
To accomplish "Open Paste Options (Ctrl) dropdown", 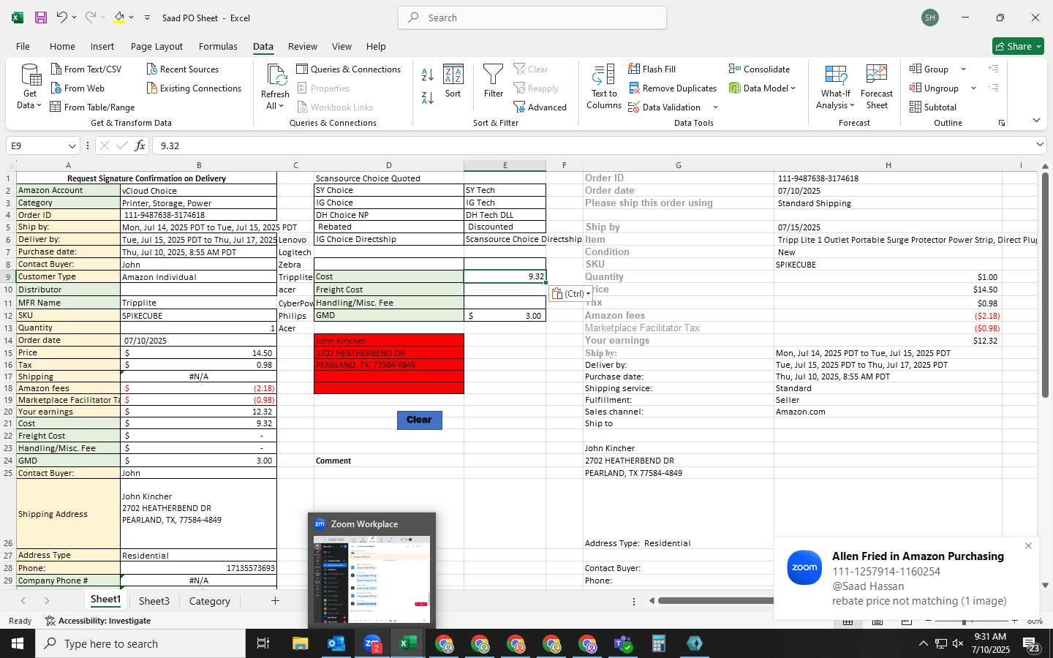I will pos(572,294).
